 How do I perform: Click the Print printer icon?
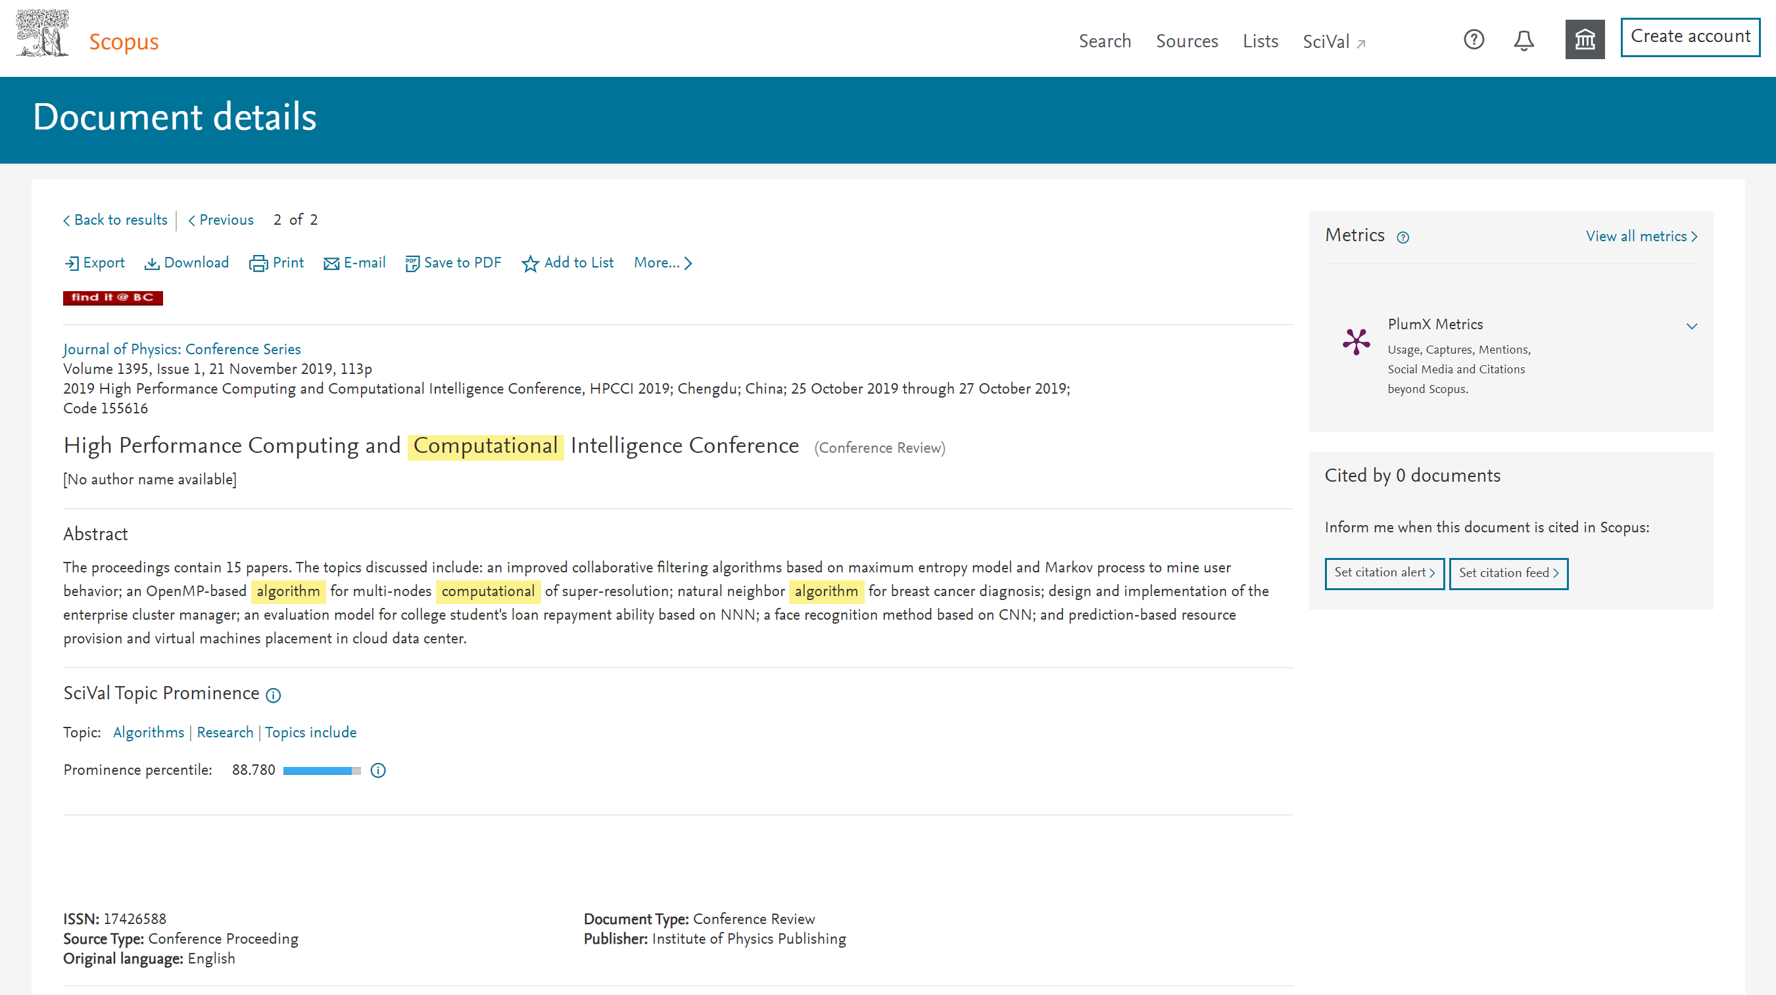[258, 264]
